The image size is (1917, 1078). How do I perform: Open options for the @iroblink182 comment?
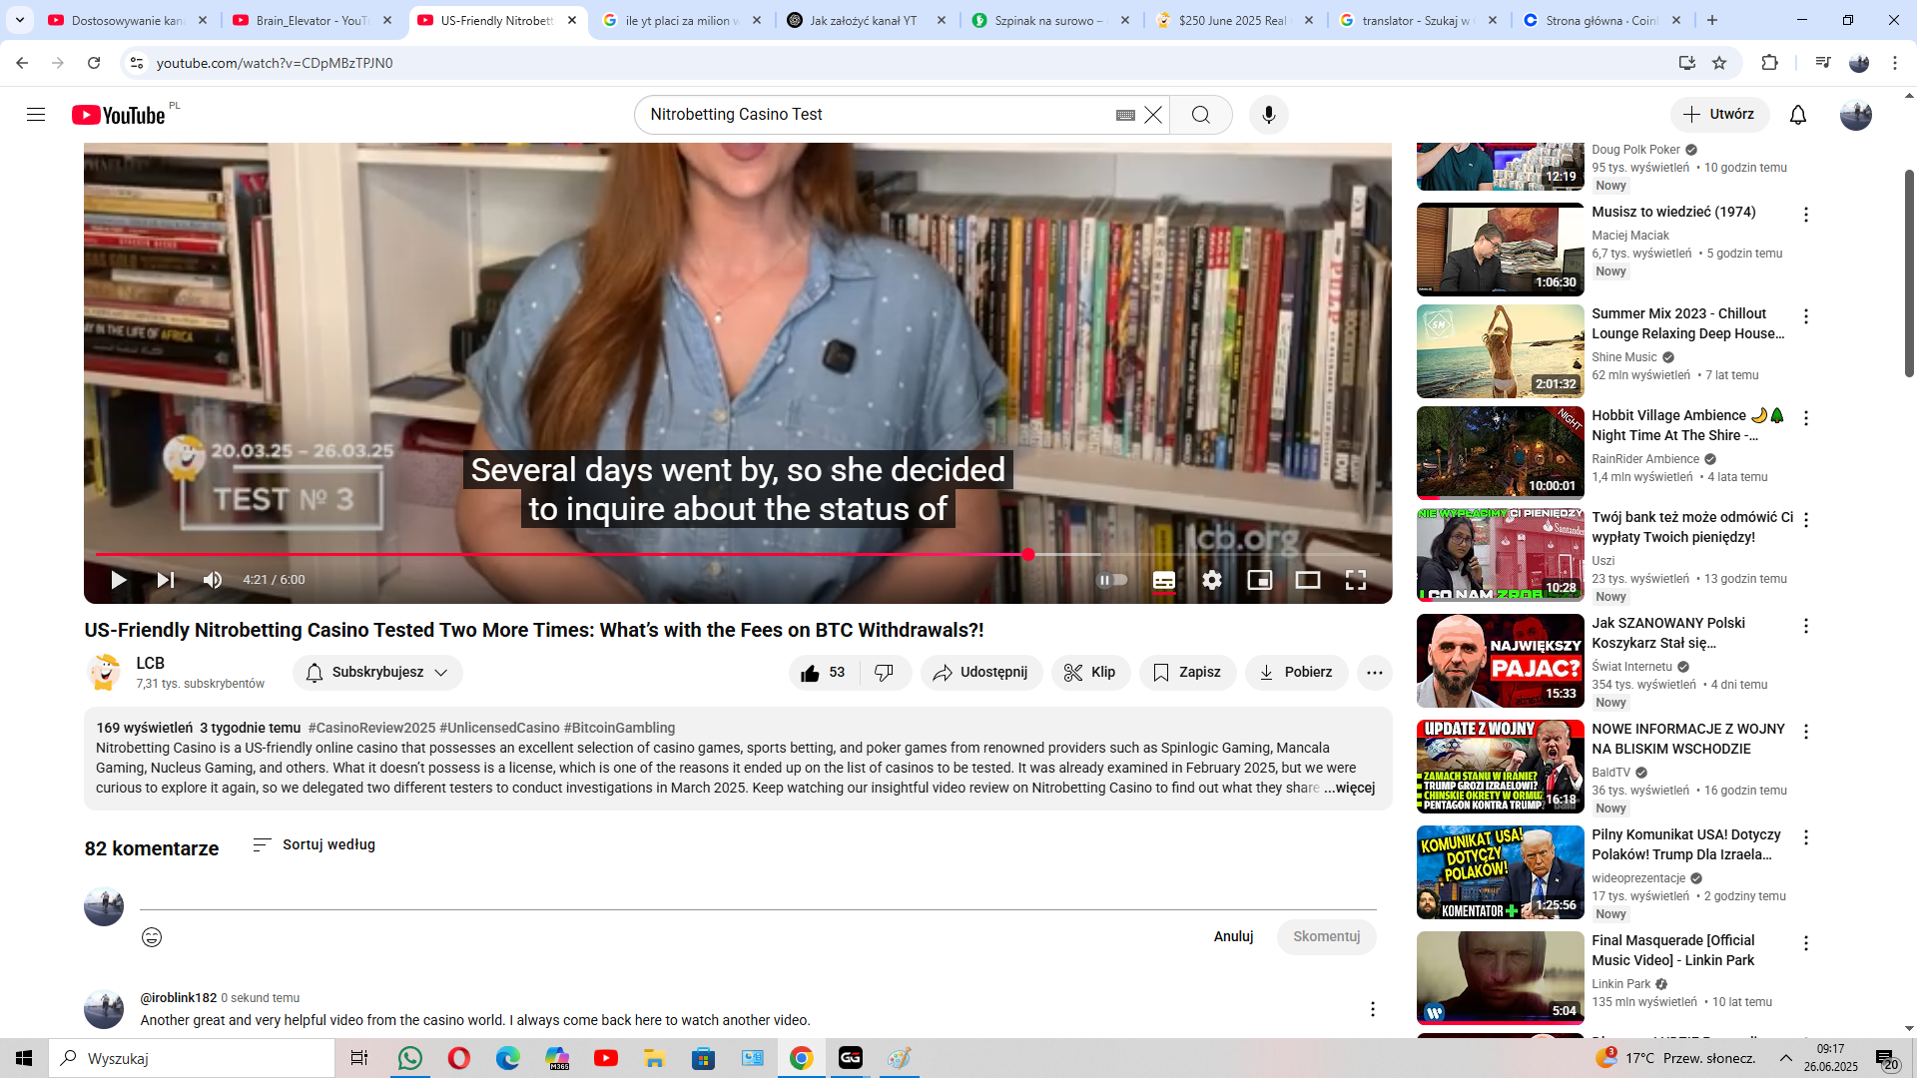(1373, 1009)
